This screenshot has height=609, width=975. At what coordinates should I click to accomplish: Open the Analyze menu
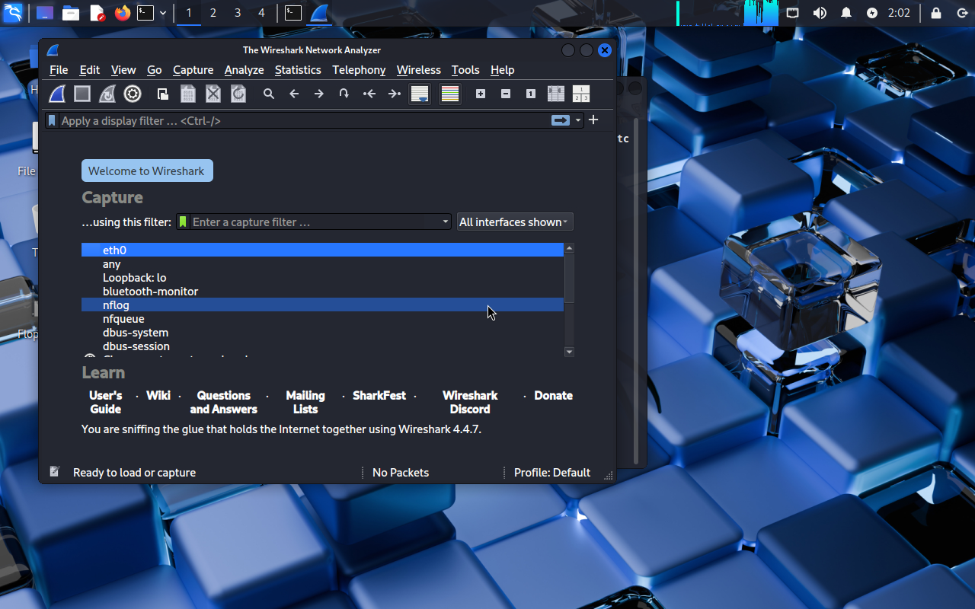244,69
